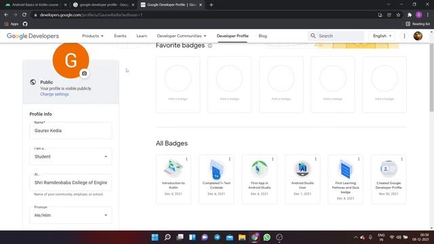Screen dimensions: 434x244
Task: Open the account avatar in site header
Action: pos(418,36)
